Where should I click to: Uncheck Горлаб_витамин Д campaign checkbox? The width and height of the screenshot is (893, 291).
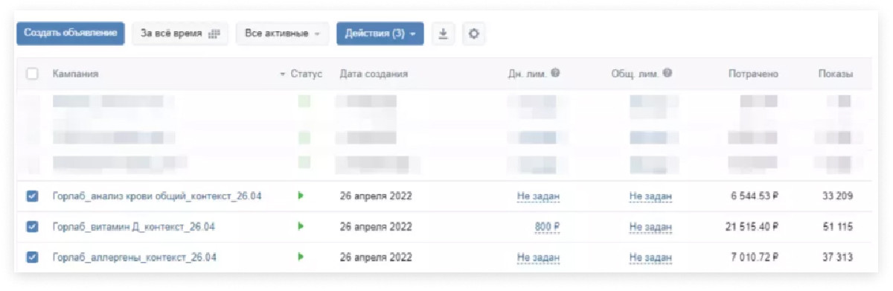32,227
